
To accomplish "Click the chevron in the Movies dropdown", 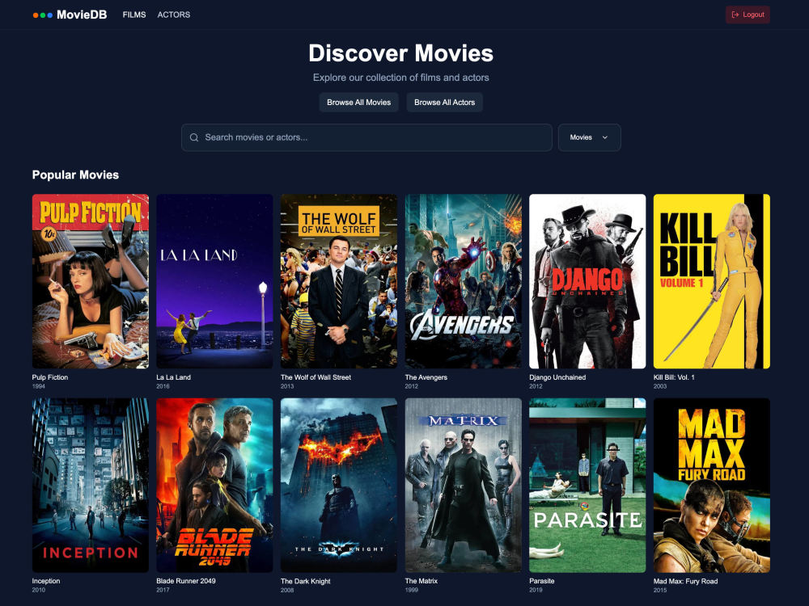I will (x=605, y=137).
